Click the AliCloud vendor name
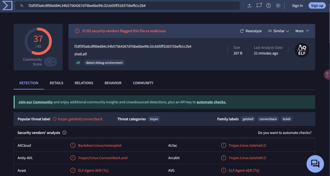Viewport: 330px width, 176px height. tap(24, 145)
